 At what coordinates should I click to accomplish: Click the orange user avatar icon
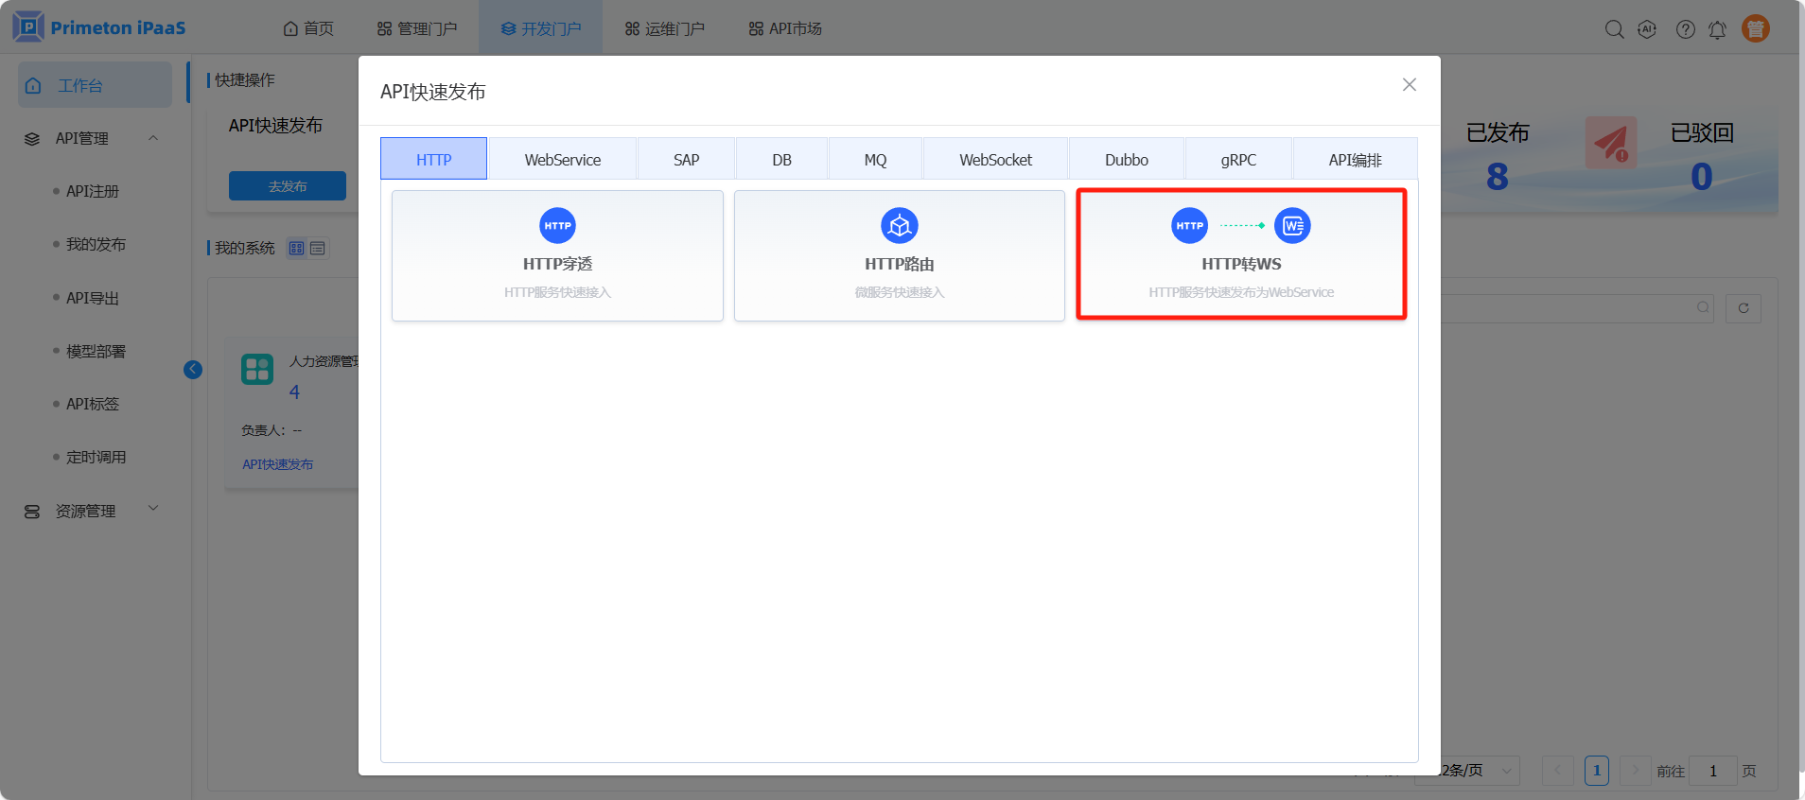point(1756,29)
